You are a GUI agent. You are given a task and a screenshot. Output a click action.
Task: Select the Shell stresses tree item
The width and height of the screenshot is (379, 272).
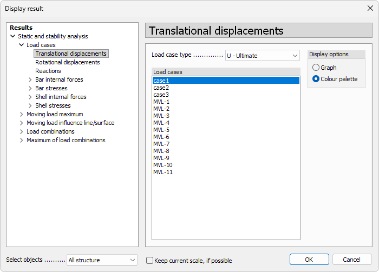[x=53, y=105]
